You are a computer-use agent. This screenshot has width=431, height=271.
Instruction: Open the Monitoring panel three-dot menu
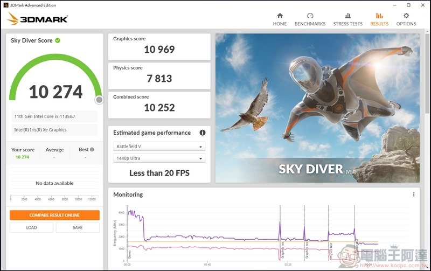point(414,194)
